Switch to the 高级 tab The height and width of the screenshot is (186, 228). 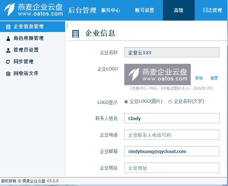(x=178, y=10)
